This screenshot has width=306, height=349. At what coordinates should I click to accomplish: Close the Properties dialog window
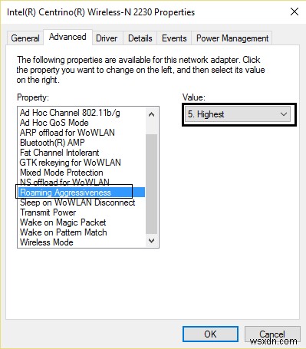click(294, 12)
